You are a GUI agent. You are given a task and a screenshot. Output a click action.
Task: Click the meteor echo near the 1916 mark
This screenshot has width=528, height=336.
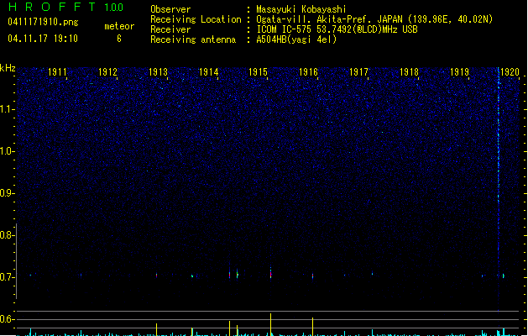click(x=313, y=276)
